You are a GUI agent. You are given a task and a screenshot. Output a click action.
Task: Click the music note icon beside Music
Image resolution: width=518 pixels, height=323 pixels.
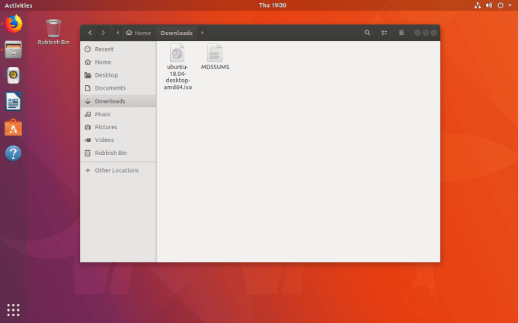coord(88,114)
